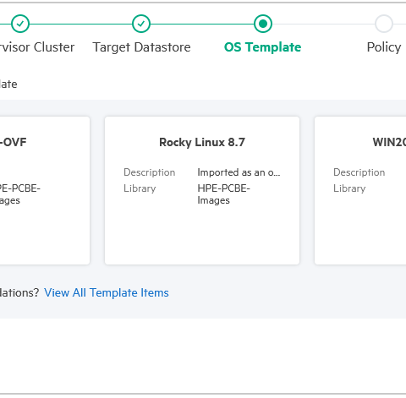Pick the WIN20 template card
406x398 pixels.
pos(360,190)
